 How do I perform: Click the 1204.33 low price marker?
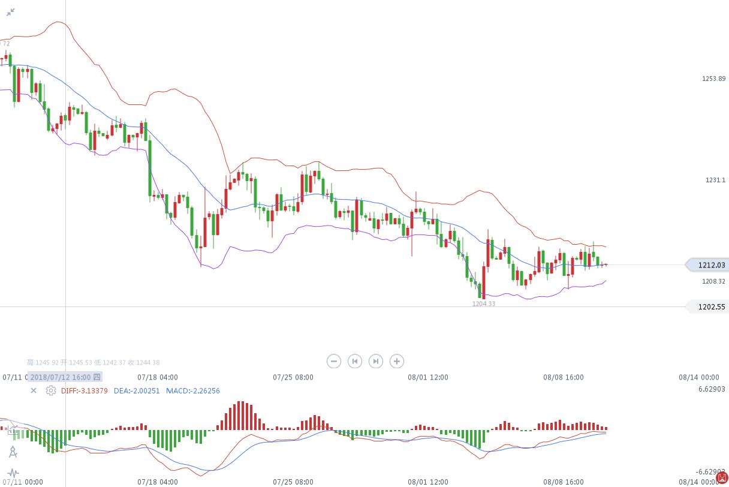point(484,304)
